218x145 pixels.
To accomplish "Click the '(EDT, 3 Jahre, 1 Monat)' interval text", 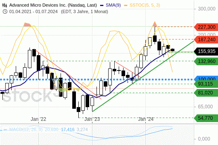I will tap(84, 12).
